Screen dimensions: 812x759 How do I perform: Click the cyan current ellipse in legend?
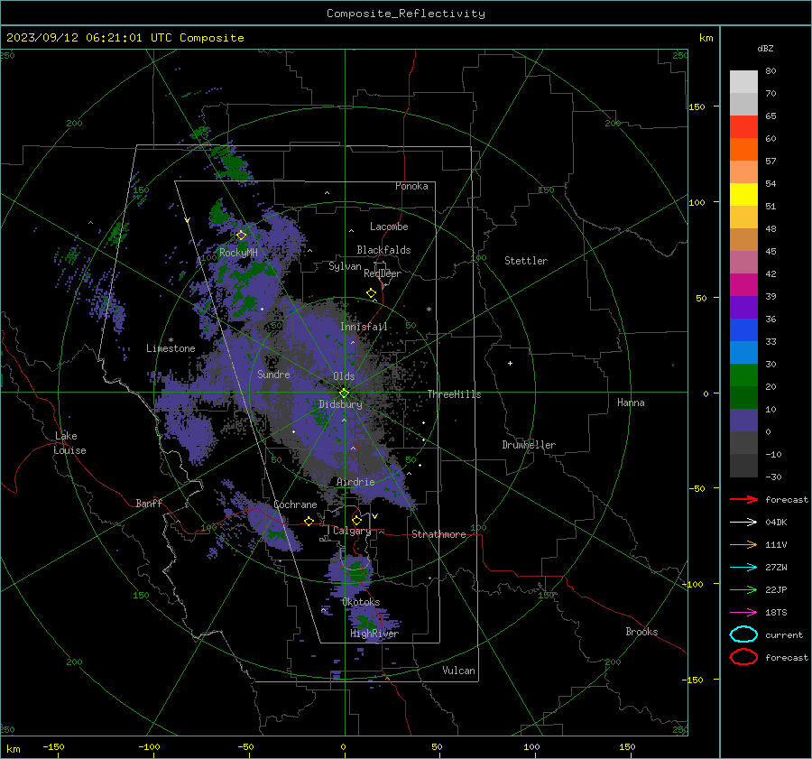tap(743, 634)
